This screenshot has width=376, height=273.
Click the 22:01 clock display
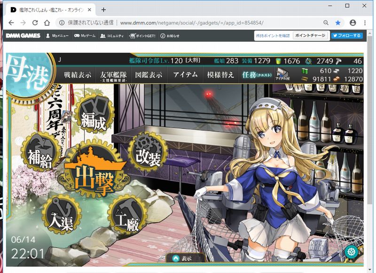point(28,254)
